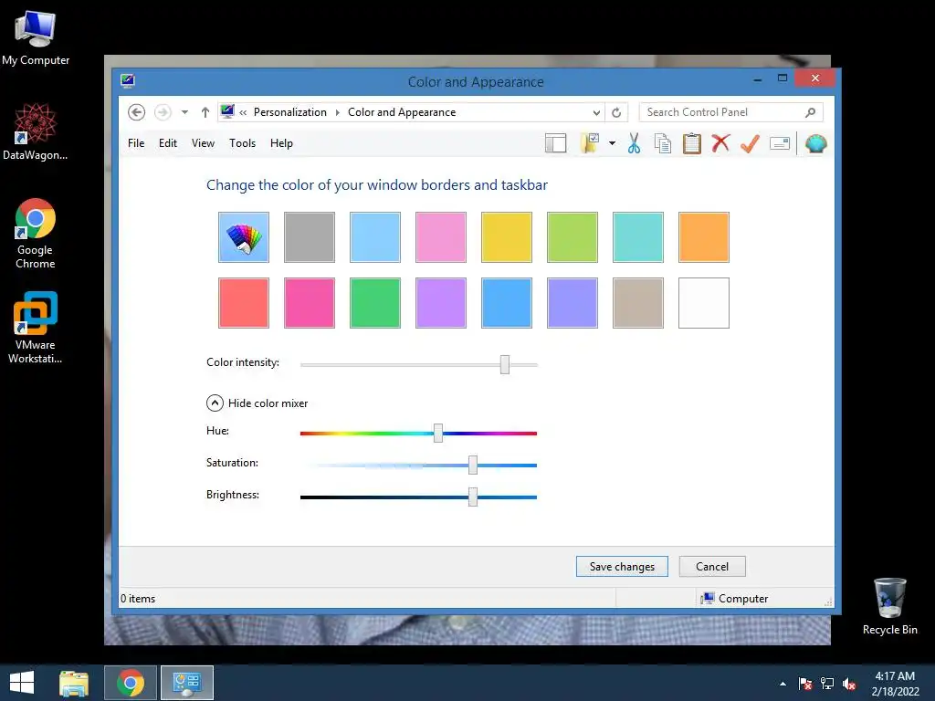Click the Copy documents icon
Screen dimensions: 935x701
pyautogui.click(x=663, y=143)
